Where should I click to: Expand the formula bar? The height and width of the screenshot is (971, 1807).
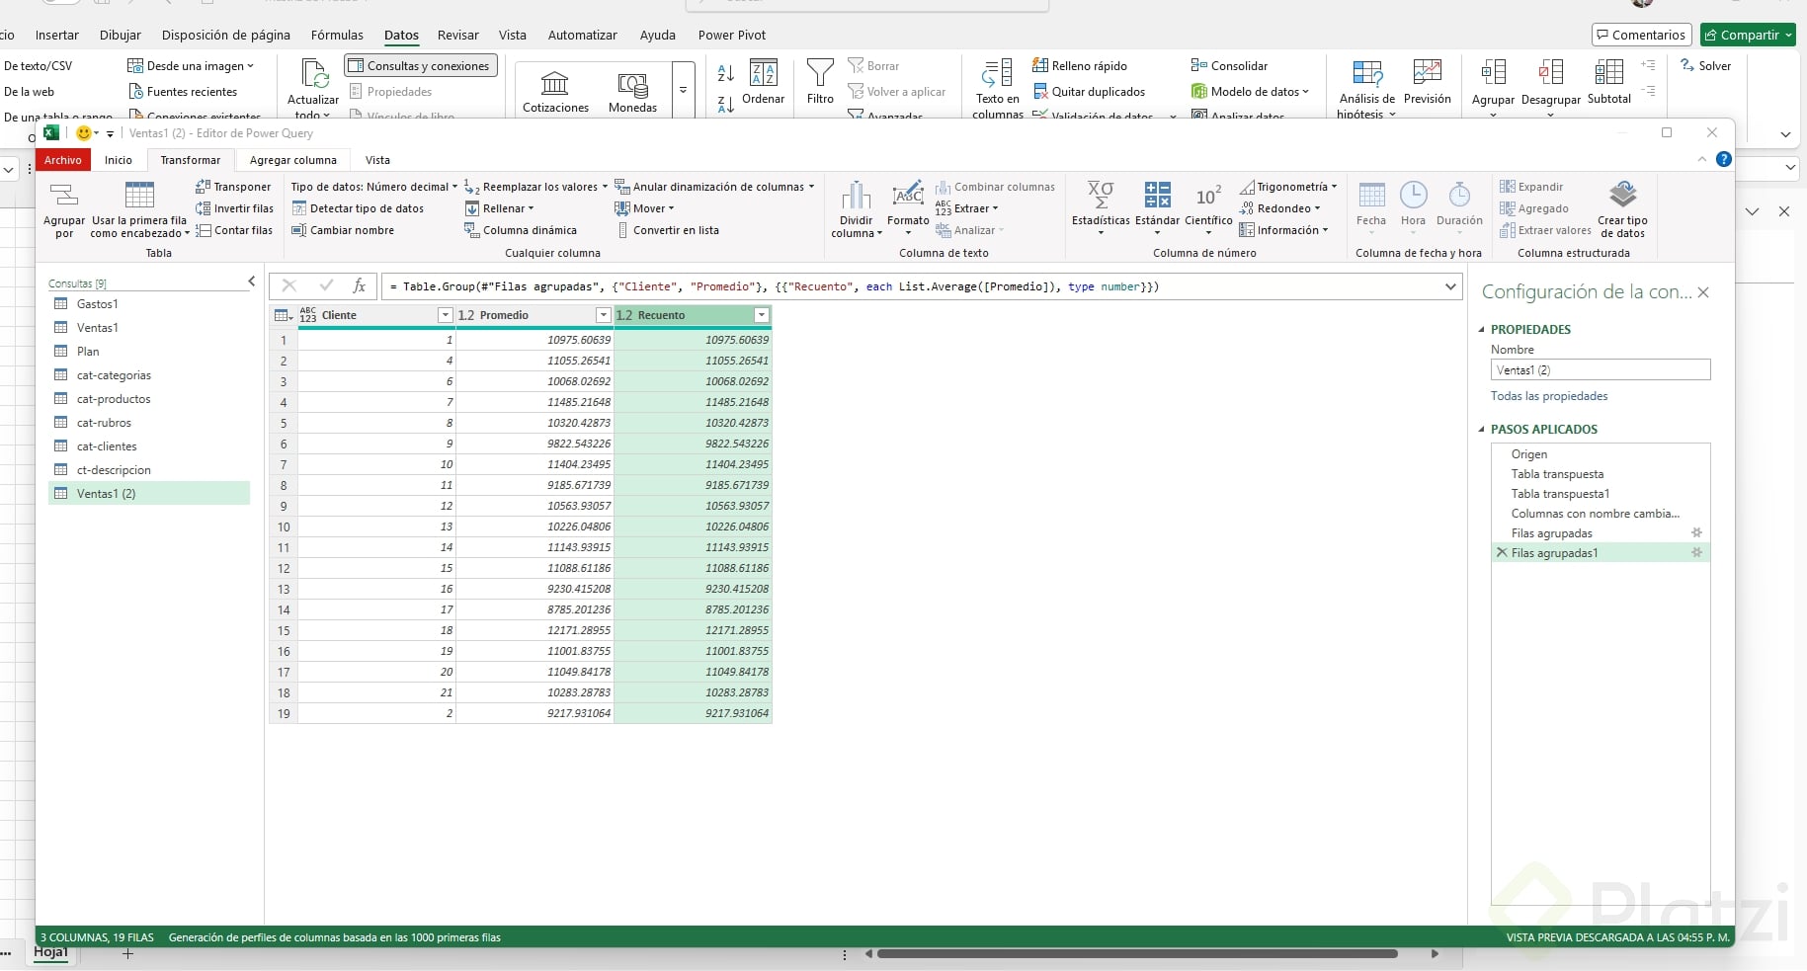[1450, 286]
